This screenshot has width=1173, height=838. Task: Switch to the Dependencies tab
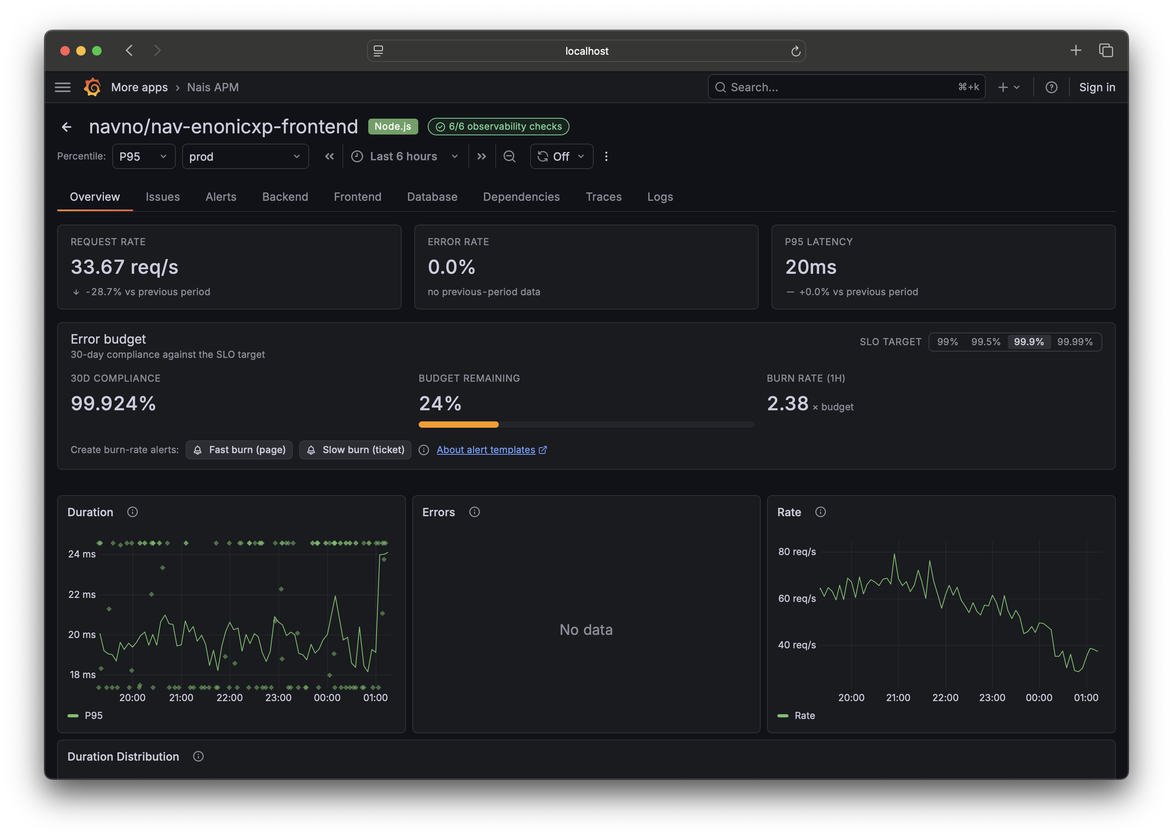tap(521, 196)
